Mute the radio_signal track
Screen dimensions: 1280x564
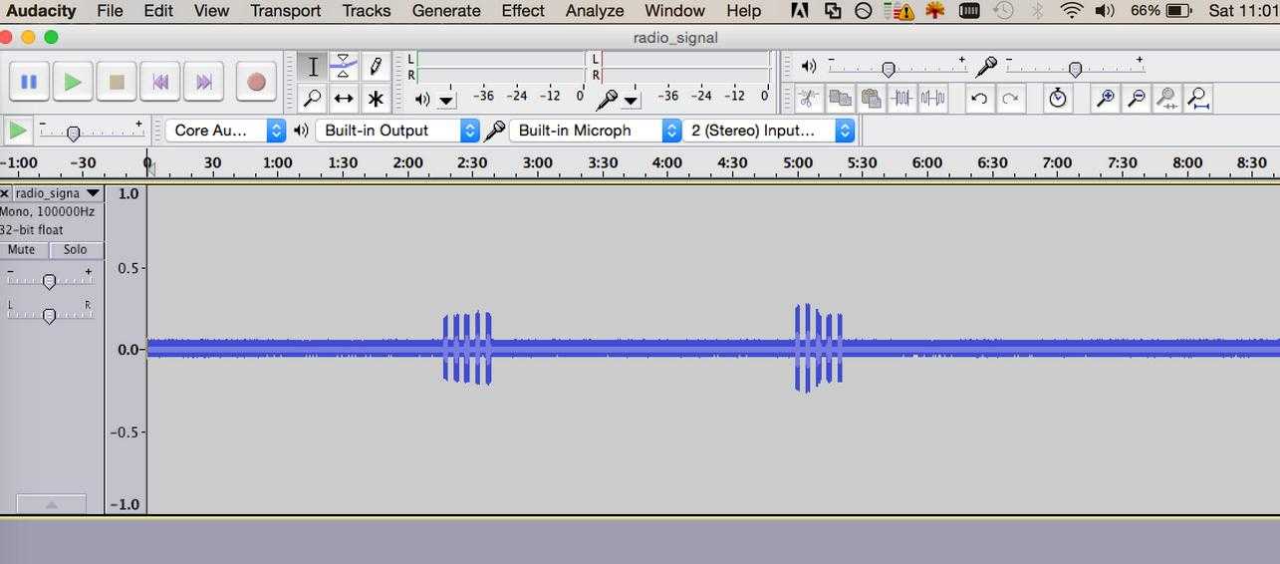click(21, 250)
